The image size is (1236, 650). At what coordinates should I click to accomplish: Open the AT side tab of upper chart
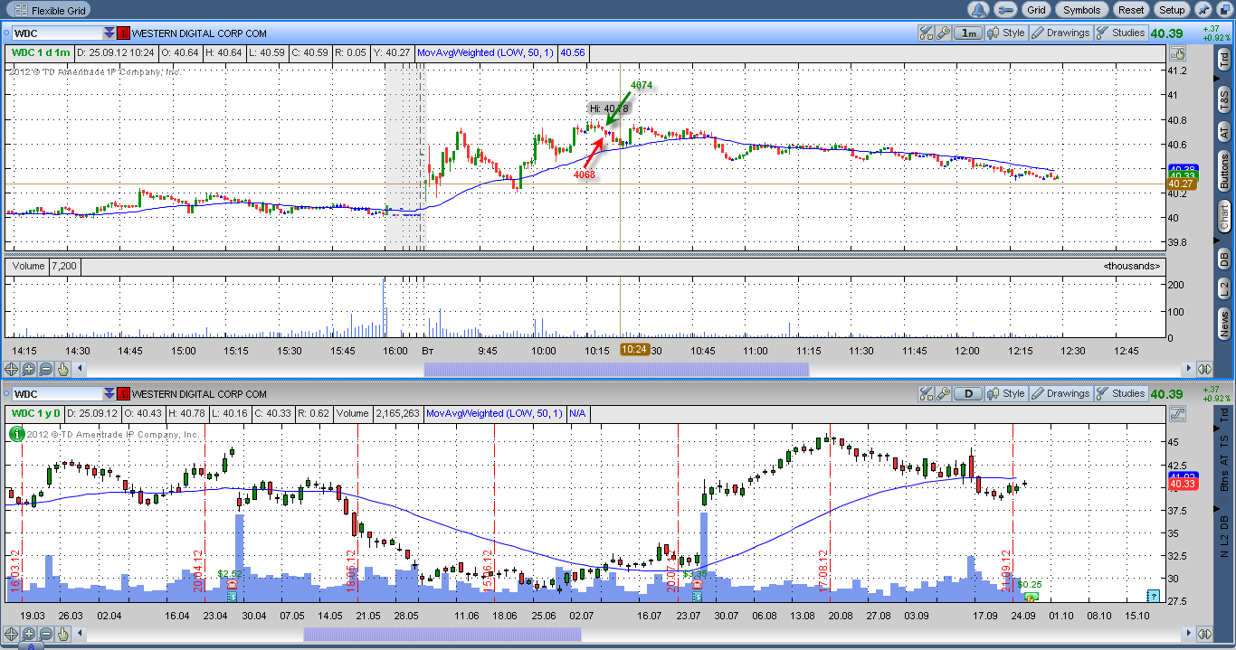1224,133
